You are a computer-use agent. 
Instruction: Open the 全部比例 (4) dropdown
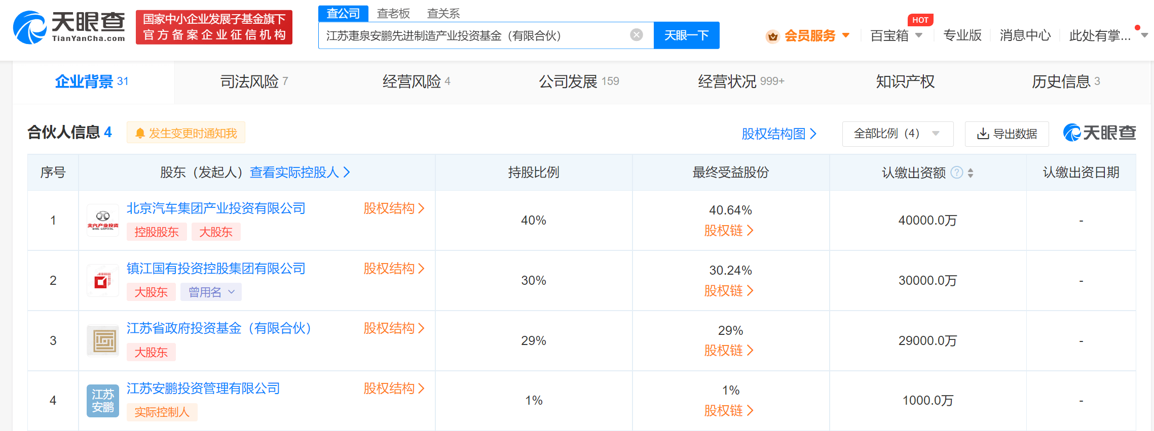[x=897, y=134]
